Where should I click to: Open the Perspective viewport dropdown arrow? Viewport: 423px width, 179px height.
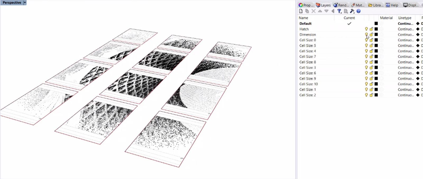[x=25, y=3]
